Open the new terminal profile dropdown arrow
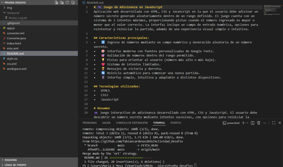The height and width of the screenshot is (167, 283). point(247,123)
